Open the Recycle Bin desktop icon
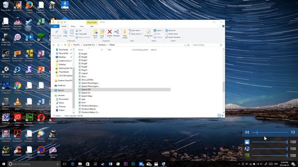 [6, 6]
